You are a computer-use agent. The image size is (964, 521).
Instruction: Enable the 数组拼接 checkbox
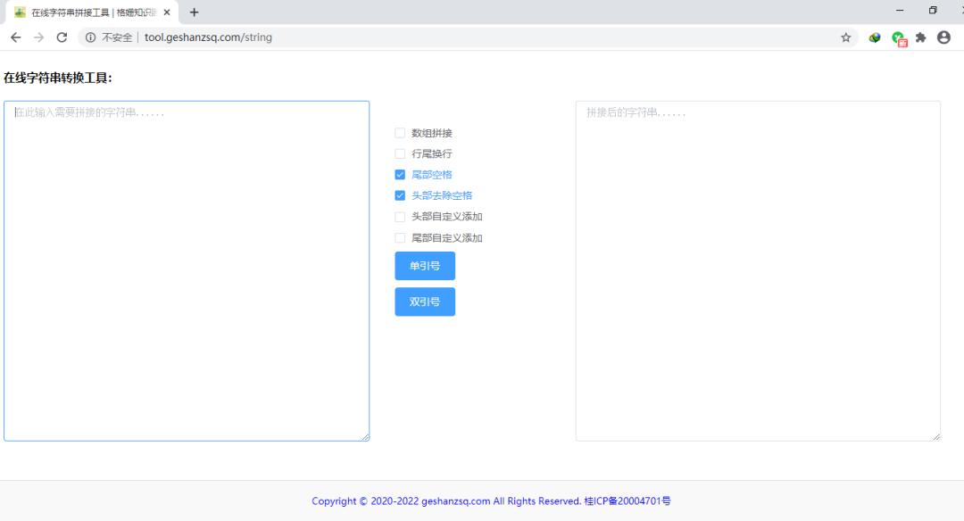click(399, 132)
